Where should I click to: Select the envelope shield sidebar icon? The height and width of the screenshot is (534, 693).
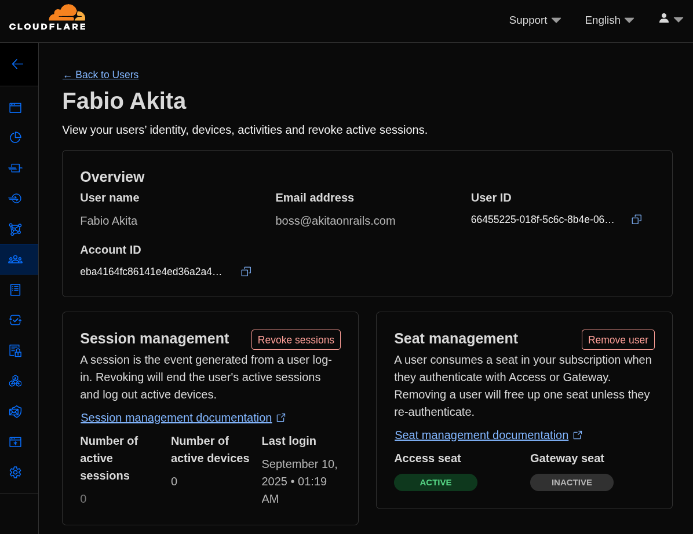click(x=16, y=412)
